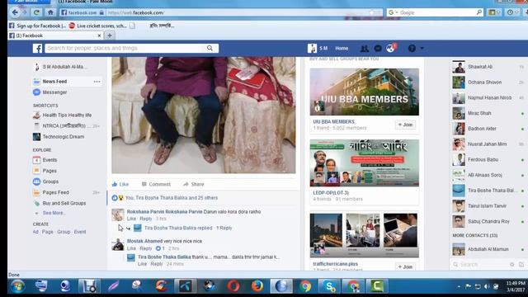Open chat with Badhon Akter
528x297 pixels.
pyautogui.click(x=488, y=129)
